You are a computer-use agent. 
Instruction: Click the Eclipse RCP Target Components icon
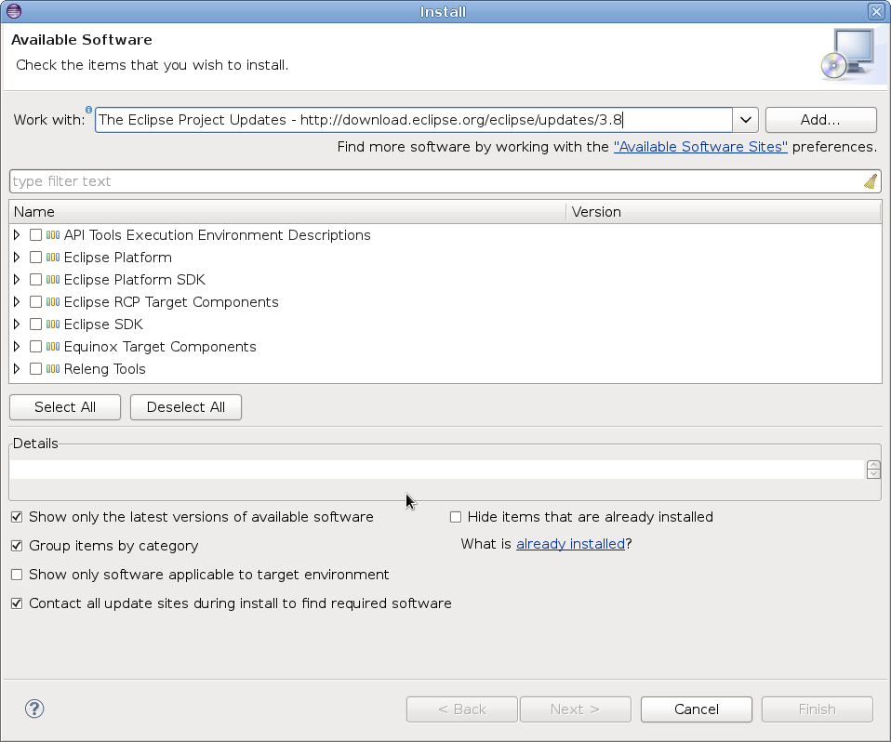pyautogui.click(x=53, y=301)
